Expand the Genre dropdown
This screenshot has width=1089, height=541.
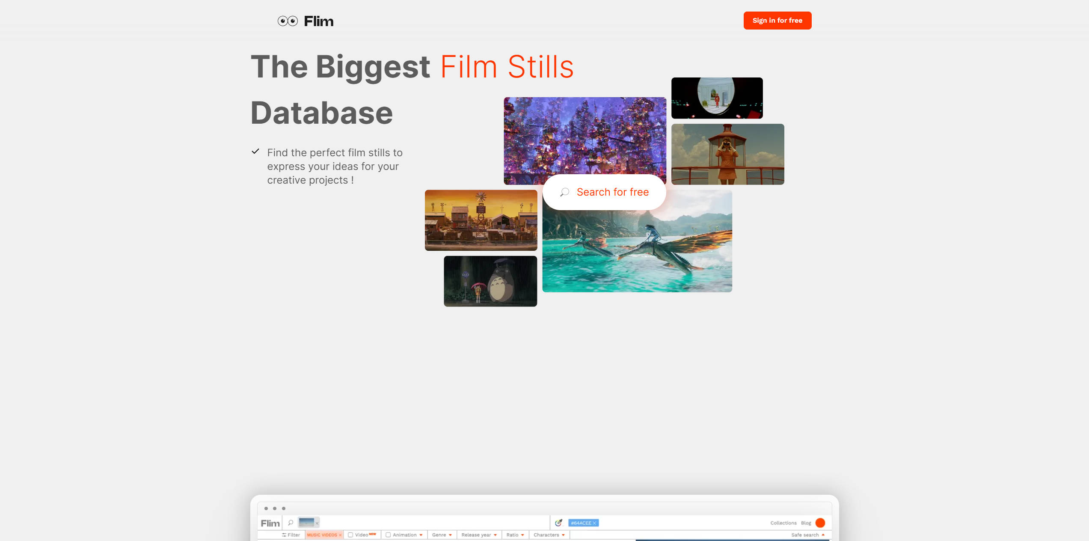pos(442,535)
